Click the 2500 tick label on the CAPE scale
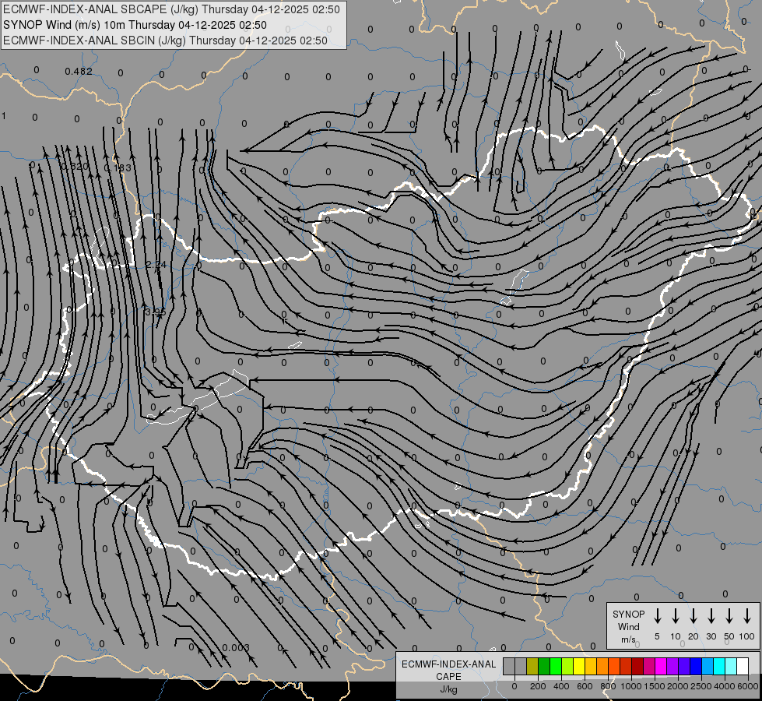This screenshot has height=701, width=762. tap(701, 686)
